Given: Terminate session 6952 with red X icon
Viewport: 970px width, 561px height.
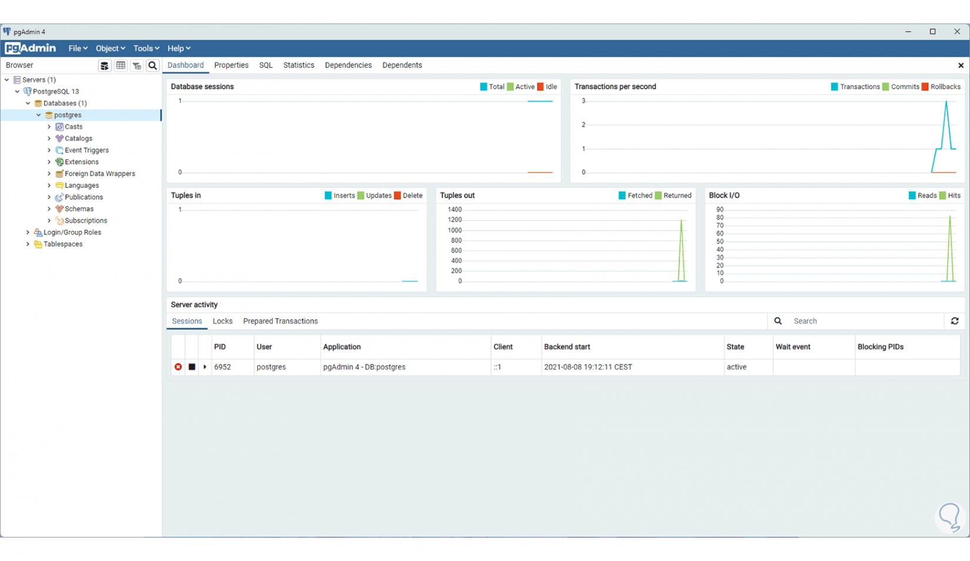Looking at the screenshot, I should tap(178, 367).
